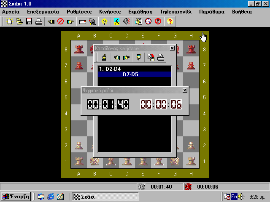Screen dimensions: 270x202
Task: Click left-pointing hand in move list window
Action: click(117, 57)
